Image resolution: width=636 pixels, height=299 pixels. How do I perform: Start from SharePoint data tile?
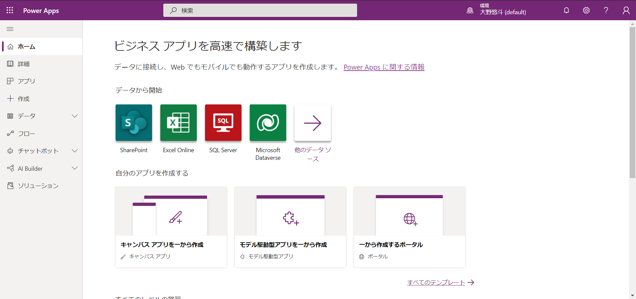[134, 123]
